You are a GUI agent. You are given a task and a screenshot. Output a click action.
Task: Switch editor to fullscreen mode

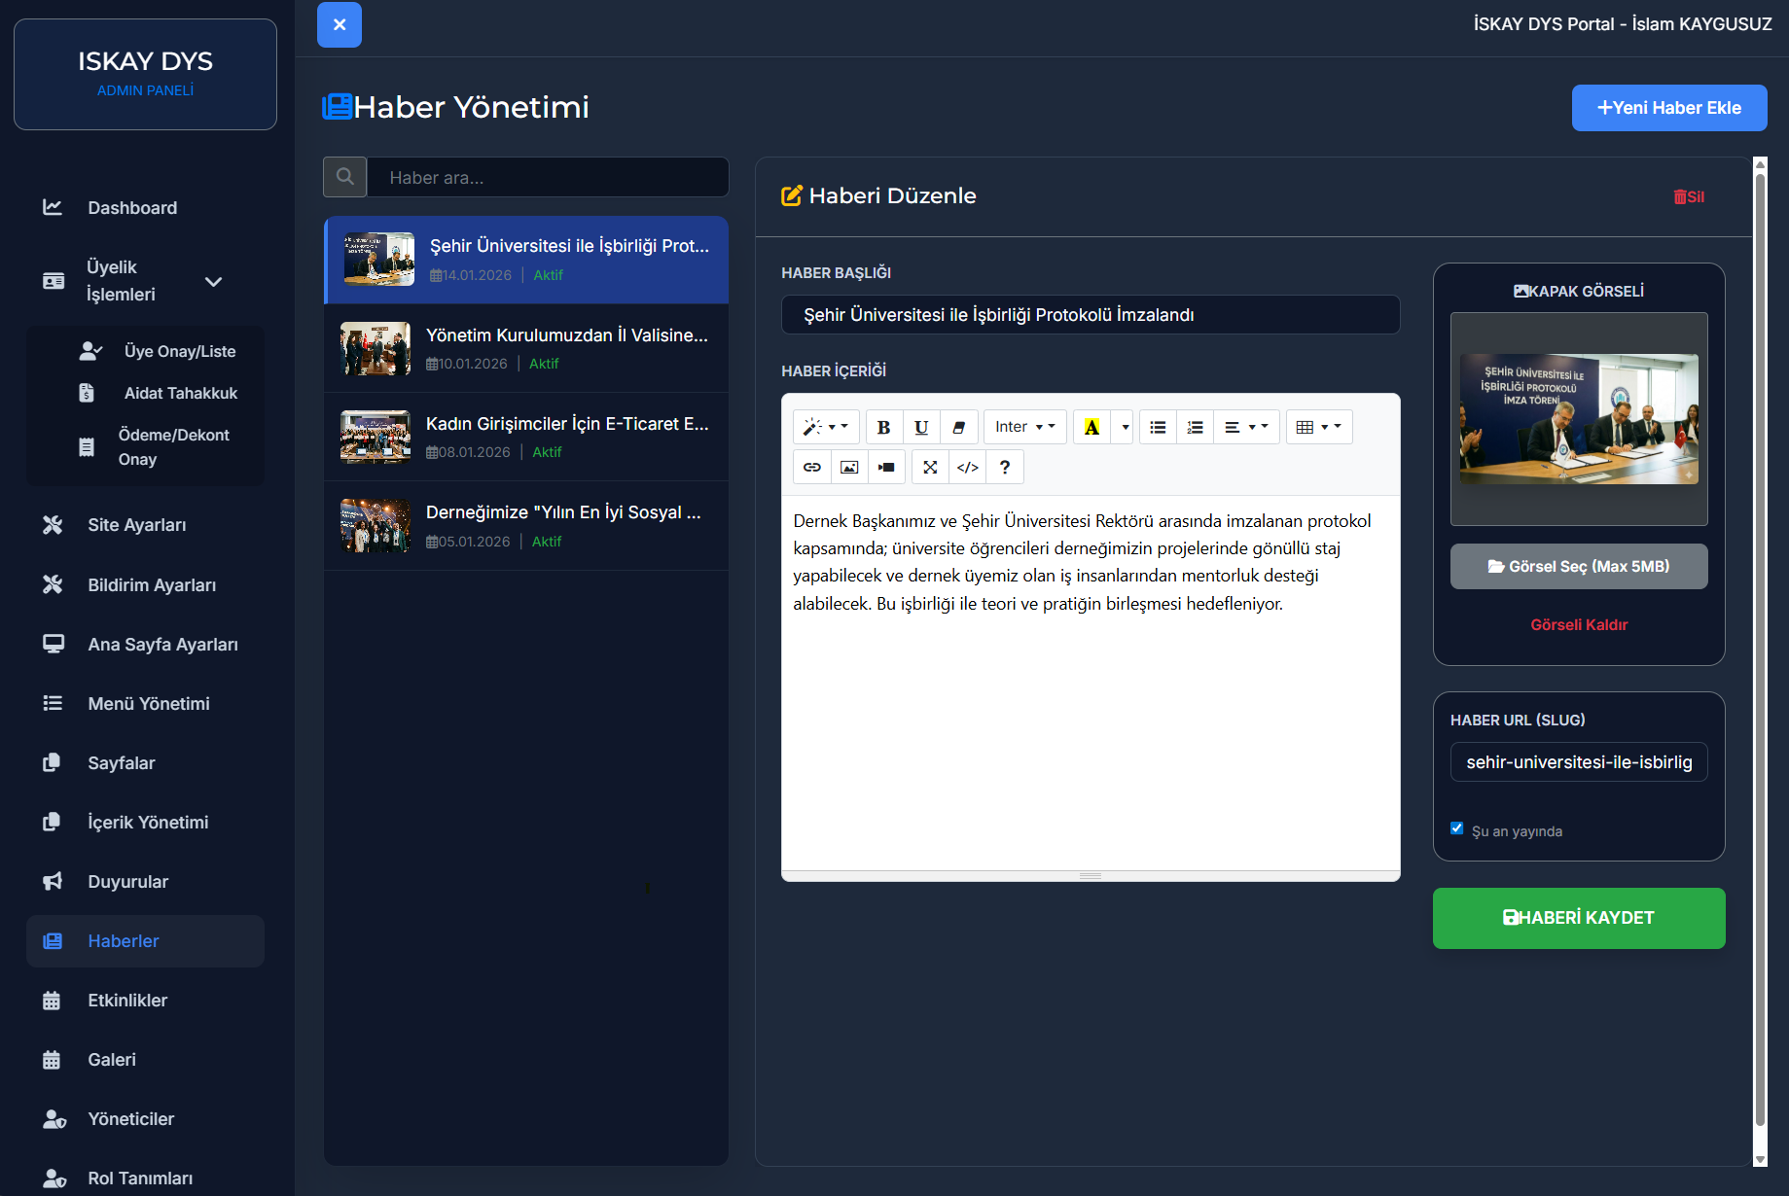click(x=930, y=468)
